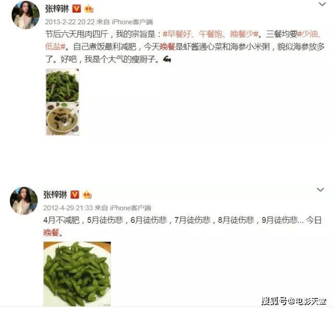Click the flexed muscle emoji
Image resolution: width=334 pixels, height=310 pixels.
point(167,59)
